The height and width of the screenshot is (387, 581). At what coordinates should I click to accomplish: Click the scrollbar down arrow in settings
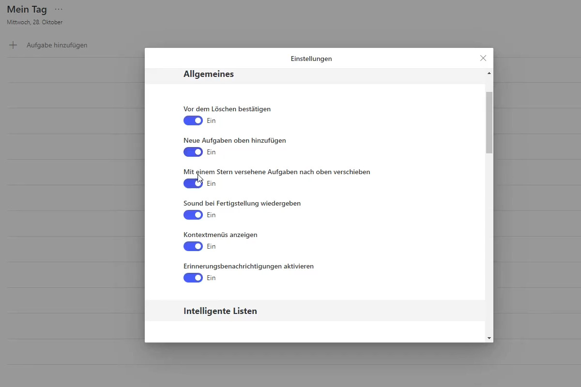tap(489, 338)
